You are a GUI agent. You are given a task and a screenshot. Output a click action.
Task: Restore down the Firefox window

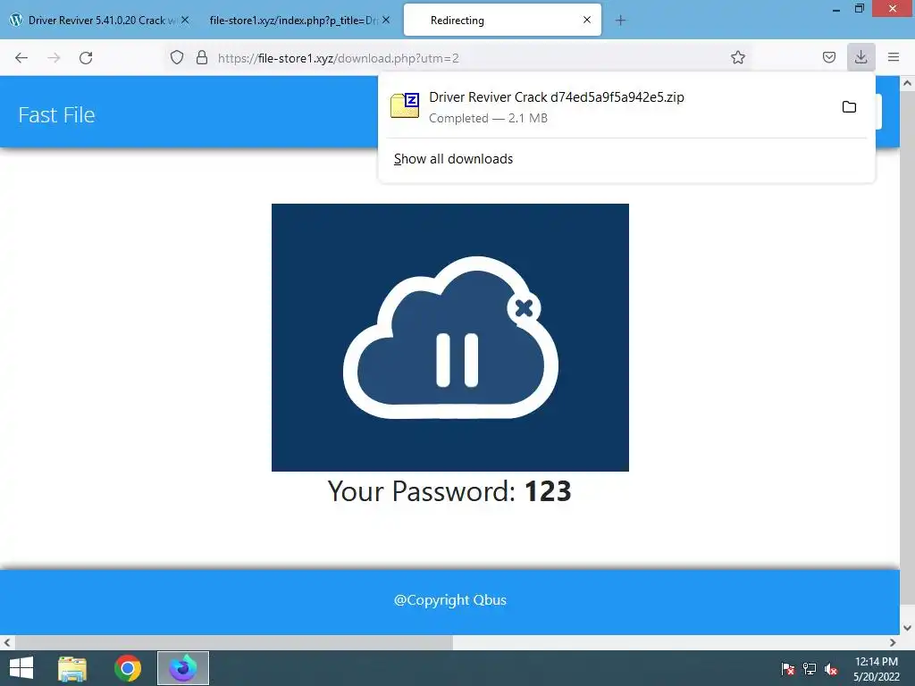(x=859, y=9)
